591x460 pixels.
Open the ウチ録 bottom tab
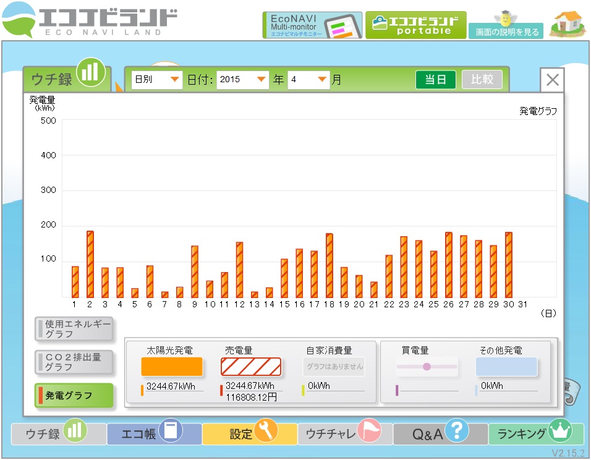coord(59,434)
